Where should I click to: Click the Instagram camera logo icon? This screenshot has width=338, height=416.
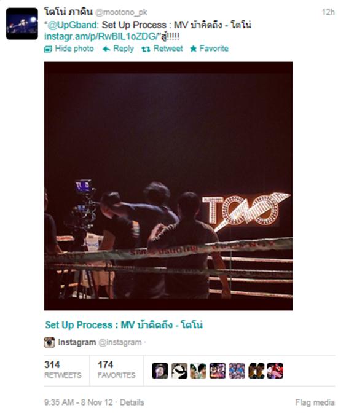[x=49, y=342]
